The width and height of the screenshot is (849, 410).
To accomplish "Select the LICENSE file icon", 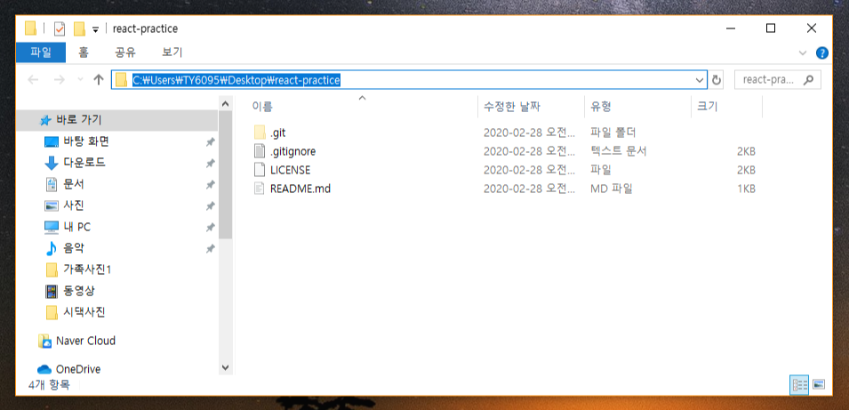I will pos(260,170).
